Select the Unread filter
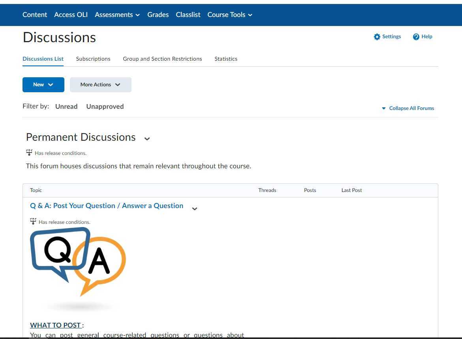This screenshot has width=462, height=339. (x=66, y=106)
